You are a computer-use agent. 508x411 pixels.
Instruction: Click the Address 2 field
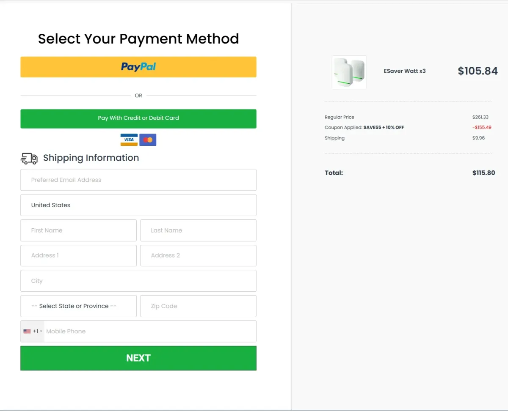[x=198, y=255]
